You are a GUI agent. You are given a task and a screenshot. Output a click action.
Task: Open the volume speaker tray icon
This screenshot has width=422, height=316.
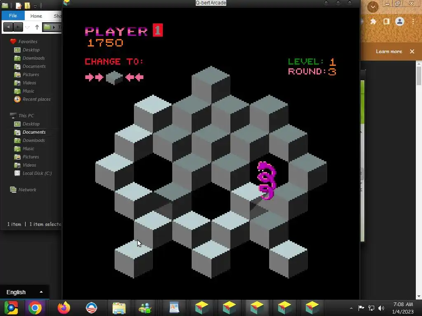point(381,308)
